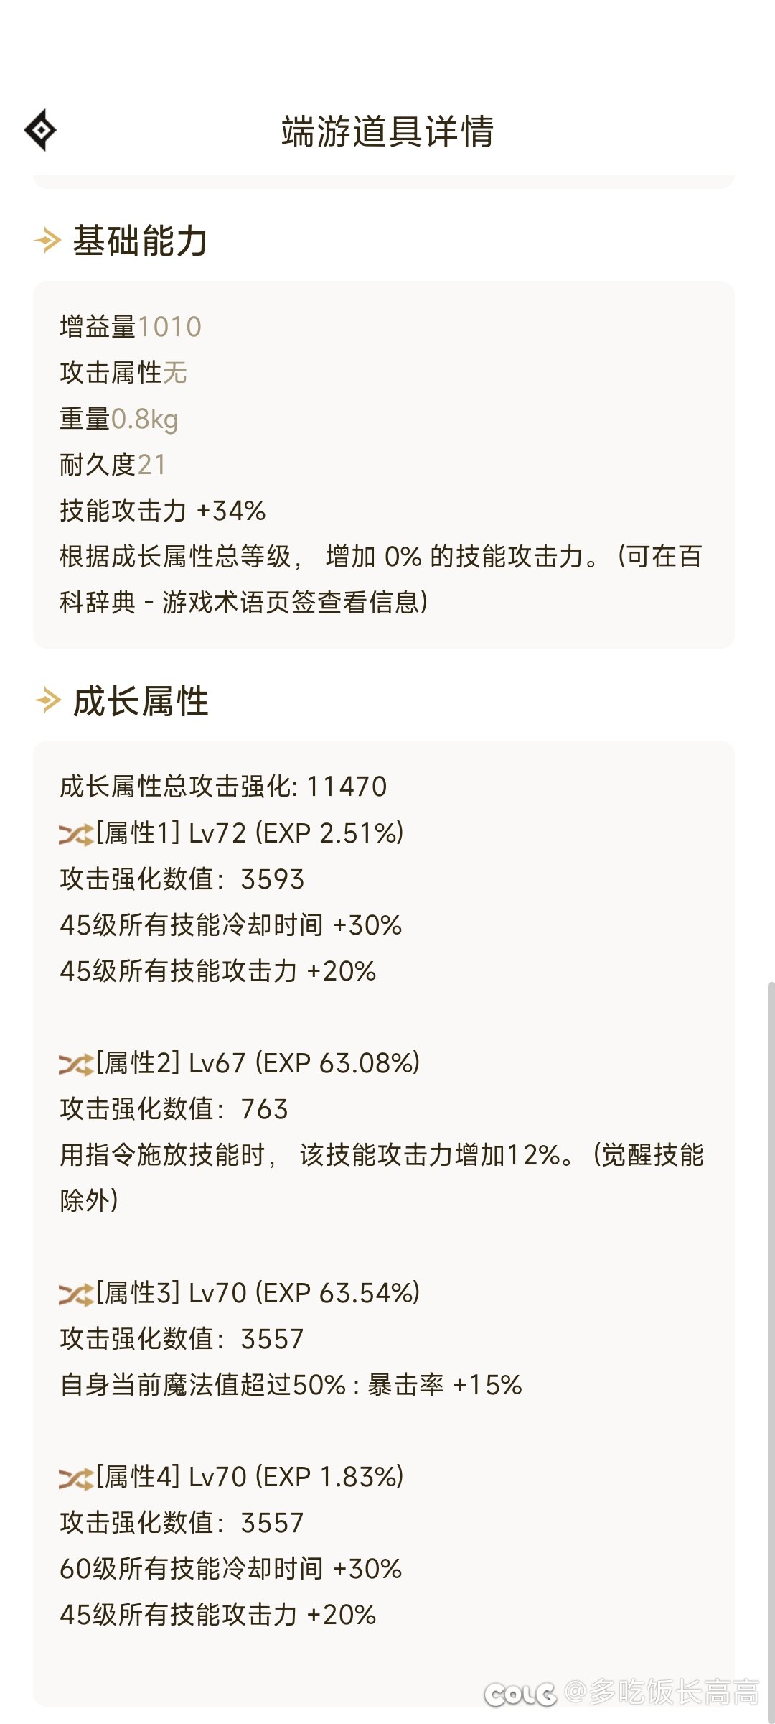This screenshot has width=775, height=1724.
Task: Click the vertical scrollbar thumb
Action: tap(771, 1350)
